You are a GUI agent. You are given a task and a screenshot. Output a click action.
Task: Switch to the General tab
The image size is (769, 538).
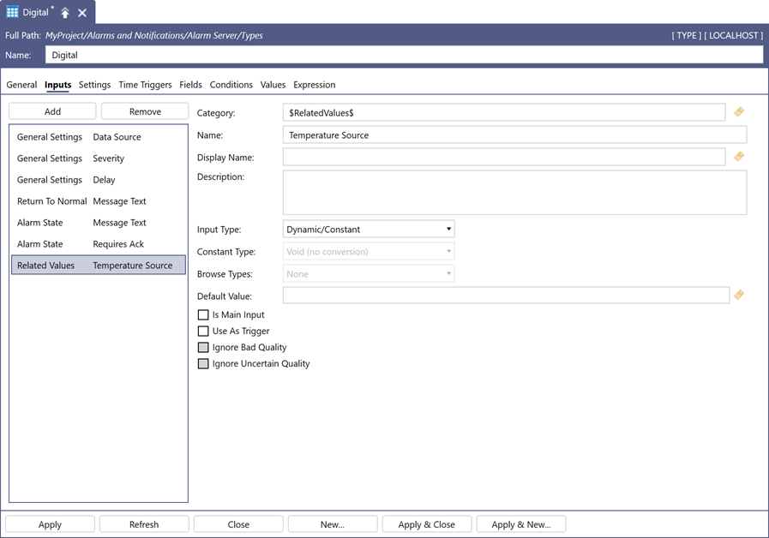pyautogui.click(x=21, y=85)
